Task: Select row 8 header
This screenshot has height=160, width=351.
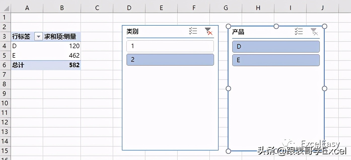Action: tap(5, 84)
